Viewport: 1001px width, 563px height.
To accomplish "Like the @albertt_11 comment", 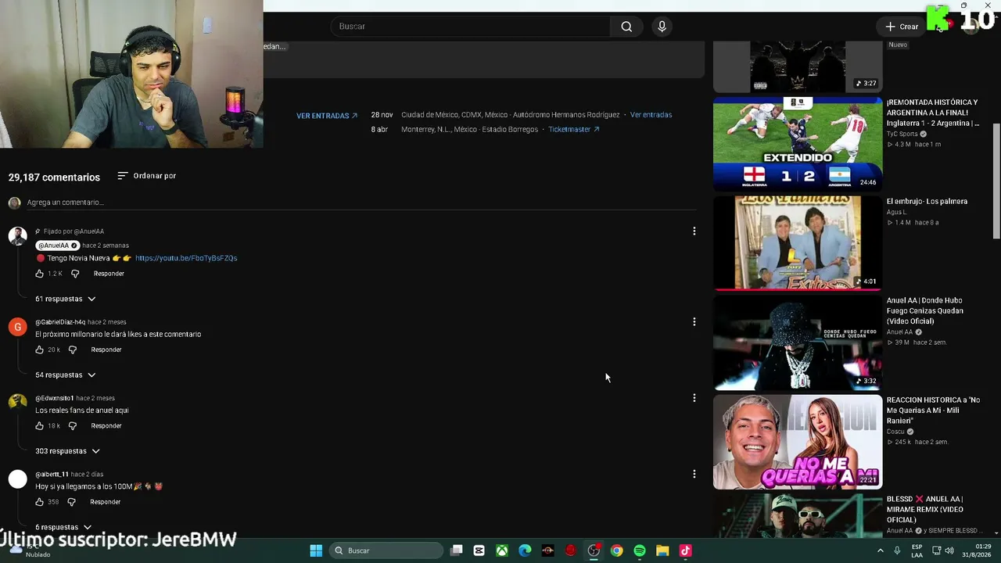I will tap(39, 502).
